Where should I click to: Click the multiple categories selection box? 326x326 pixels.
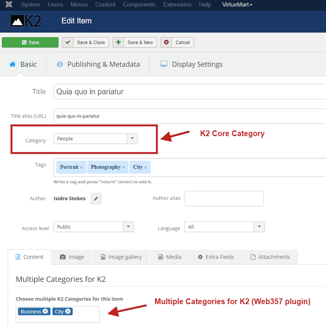[x=58, y=314]
